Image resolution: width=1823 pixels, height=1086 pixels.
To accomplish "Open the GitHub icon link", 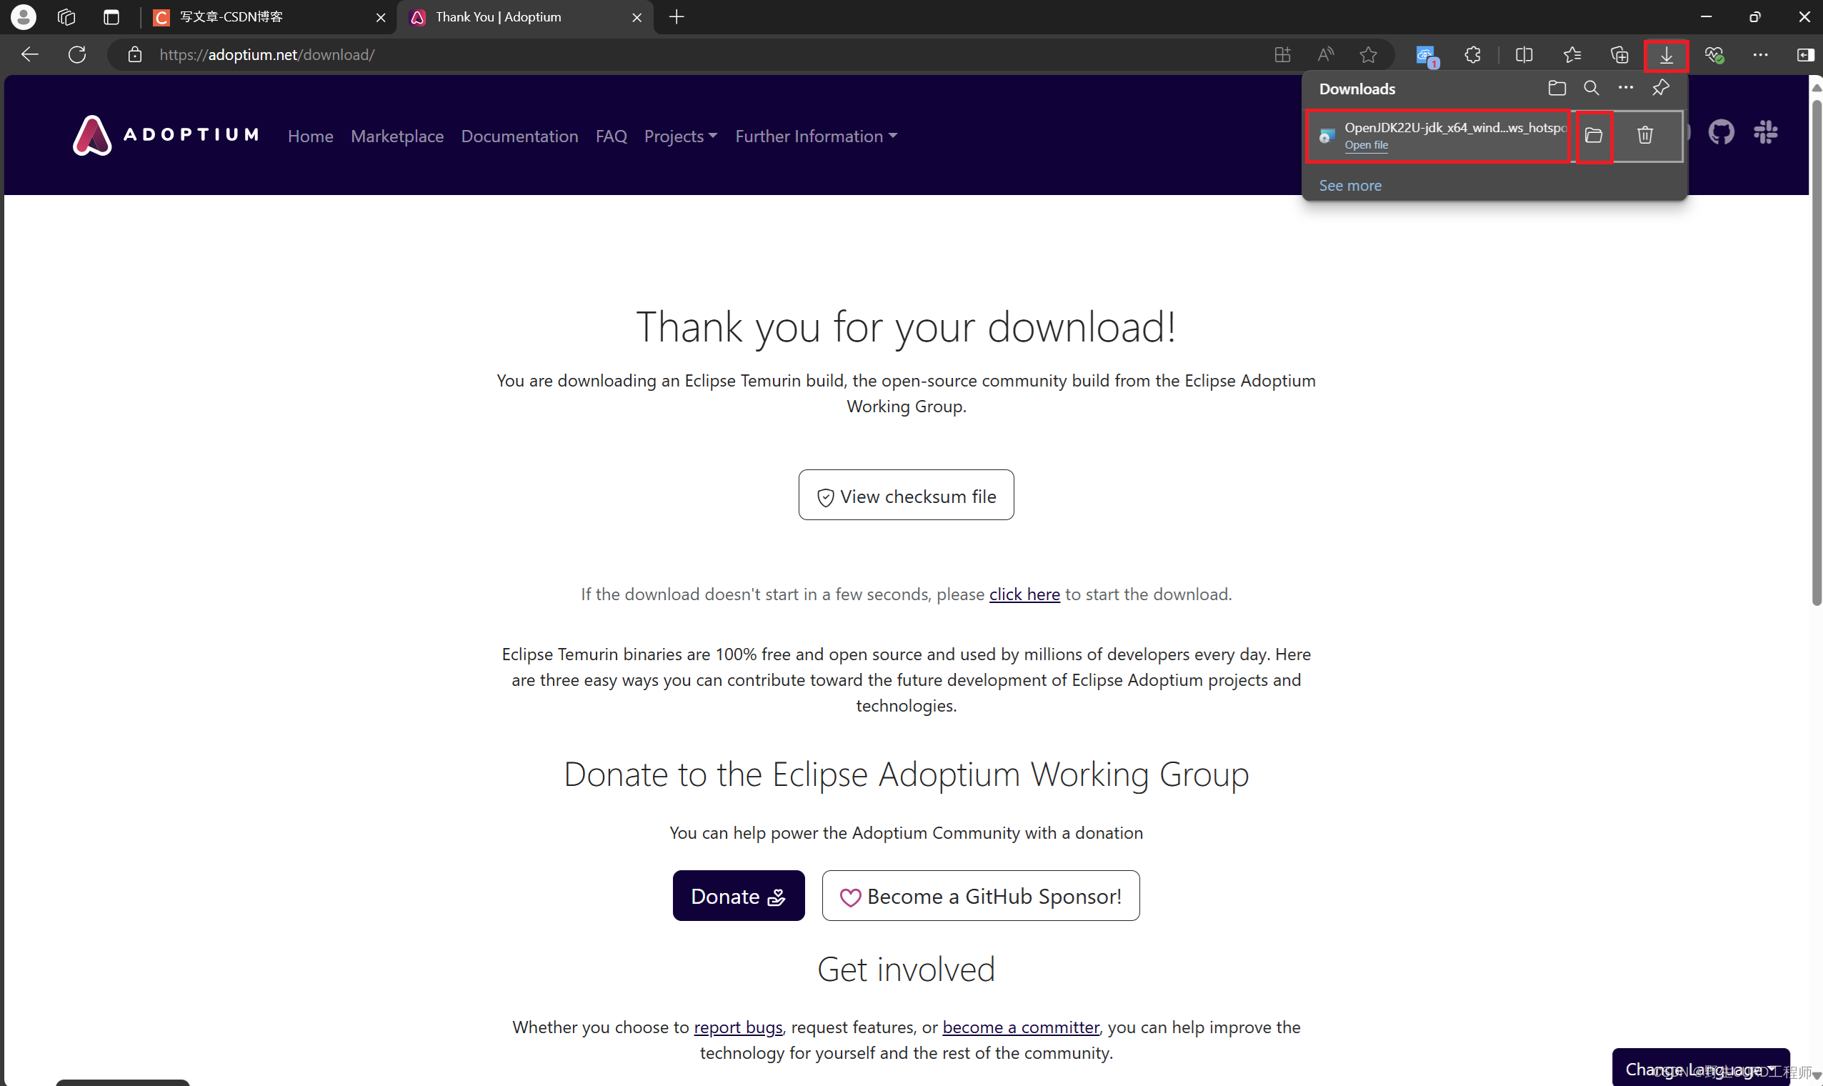I will [1721, 133].
